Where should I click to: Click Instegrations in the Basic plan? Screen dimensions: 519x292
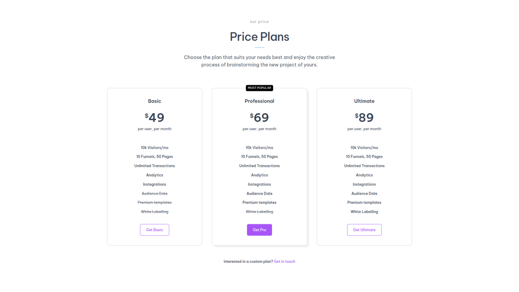tap(154, 184)
